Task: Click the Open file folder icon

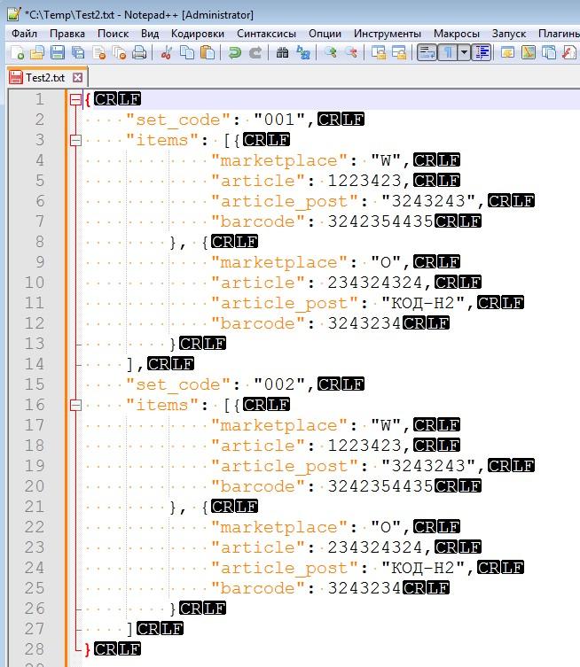Action: (x=35, y=53)
